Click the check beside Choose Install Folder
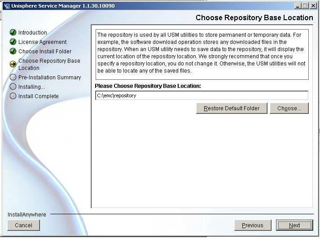The height and width of the screenshot is (238, 320). (x=13, y=51)
